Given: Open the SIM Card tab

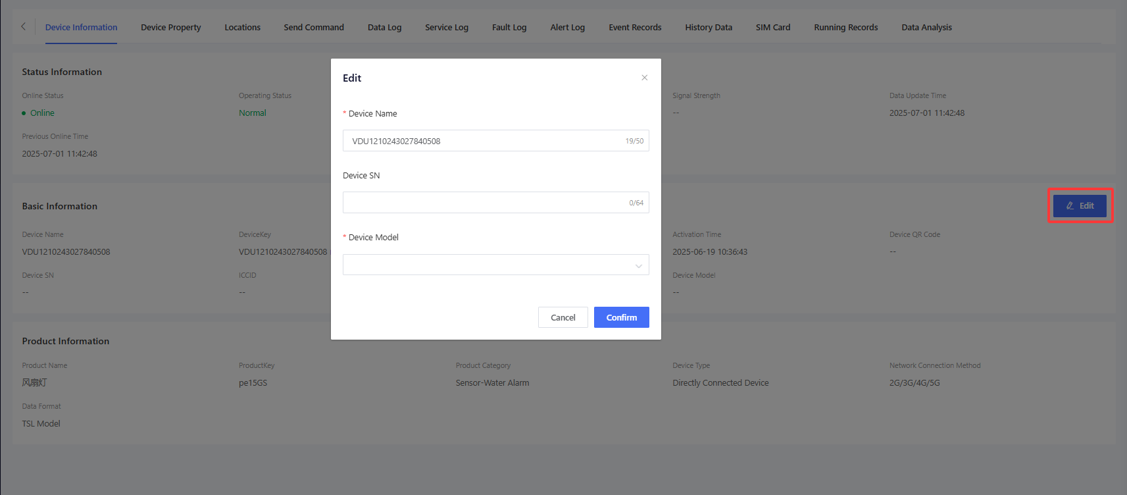Looking at the screenshot, I should tap(772, 28).
